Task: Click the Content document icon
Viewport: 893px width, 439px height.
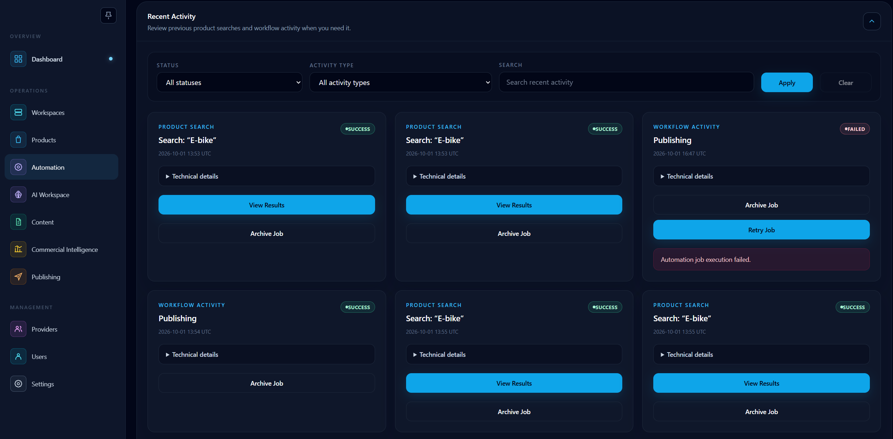Action: (18, 222)
